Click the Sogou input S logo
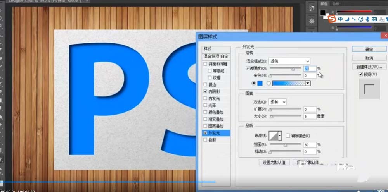388x192 pixels. tap(333, 19)
